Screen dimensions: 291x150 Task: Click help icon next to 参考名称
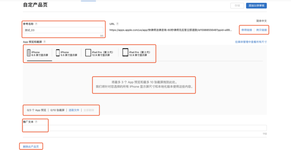(x=36, y=24)
